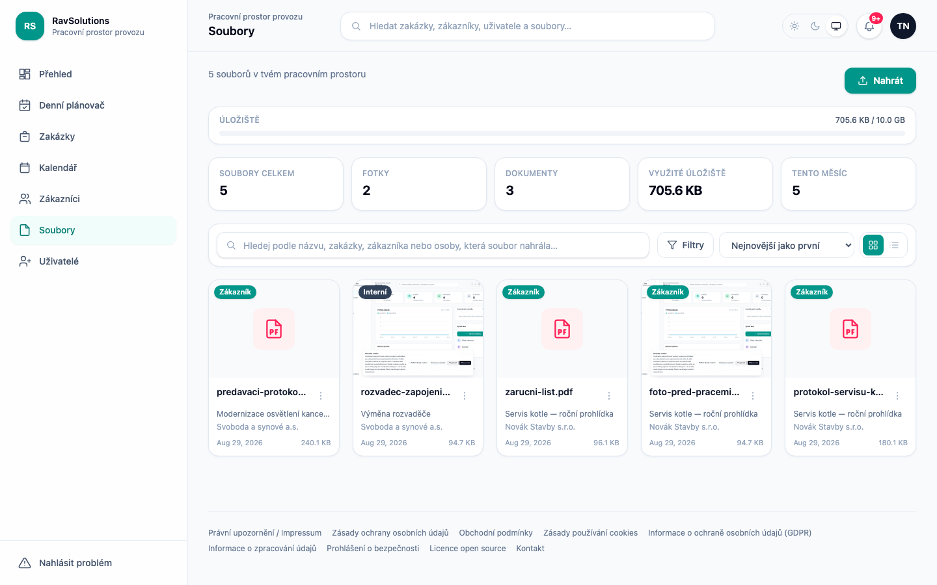Click the Nahlásit problém warning icon
Screen dimensions: 937x585
(x=25, y=563)
